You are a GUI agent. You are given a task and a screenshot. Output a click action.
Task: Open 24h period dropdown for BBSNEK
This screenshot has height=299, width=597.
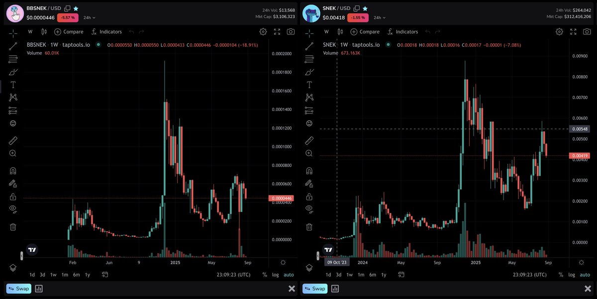[x=89, y=17]
